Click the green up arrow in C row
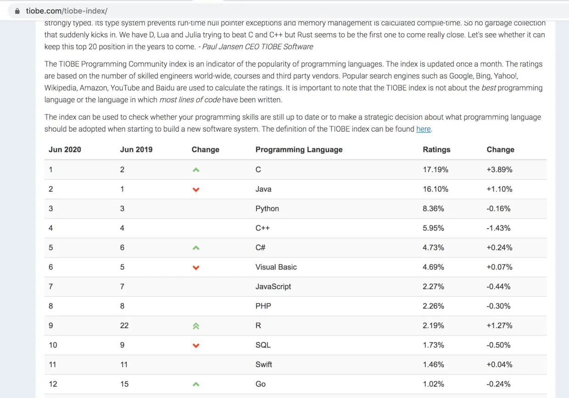 coord(196,170)
